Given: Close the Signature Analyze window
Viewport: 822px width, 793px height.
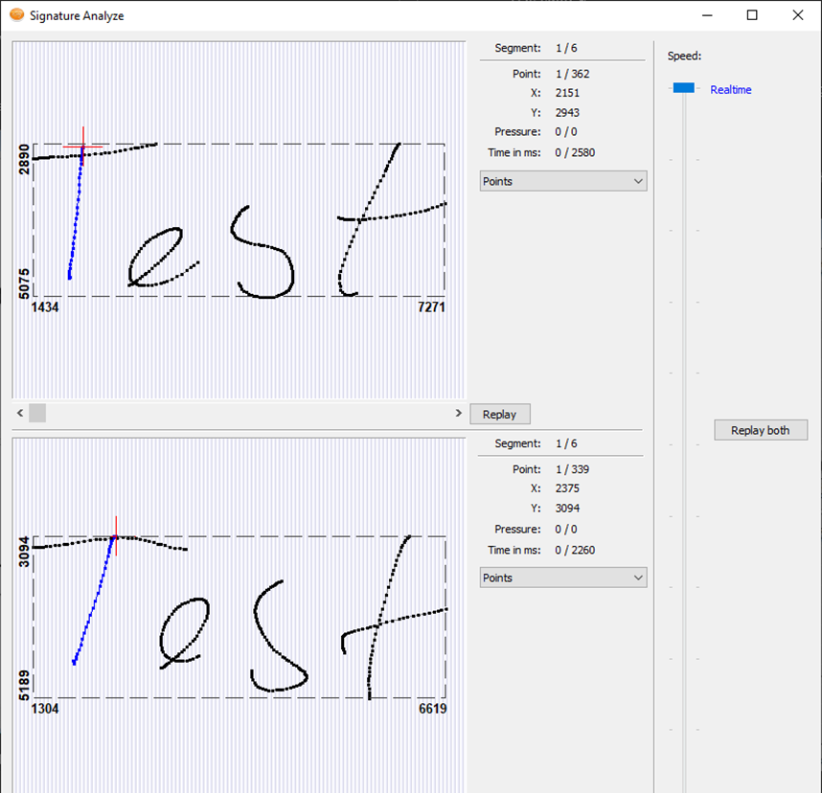Looking at the screenshot, I should click(797, 15).
